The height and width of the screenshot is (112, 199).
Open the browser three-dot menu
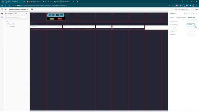[197, 6]
